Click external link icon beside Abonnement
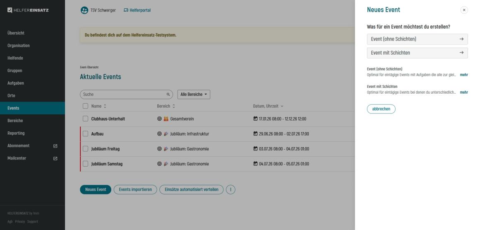 click(x=55, y=146)
